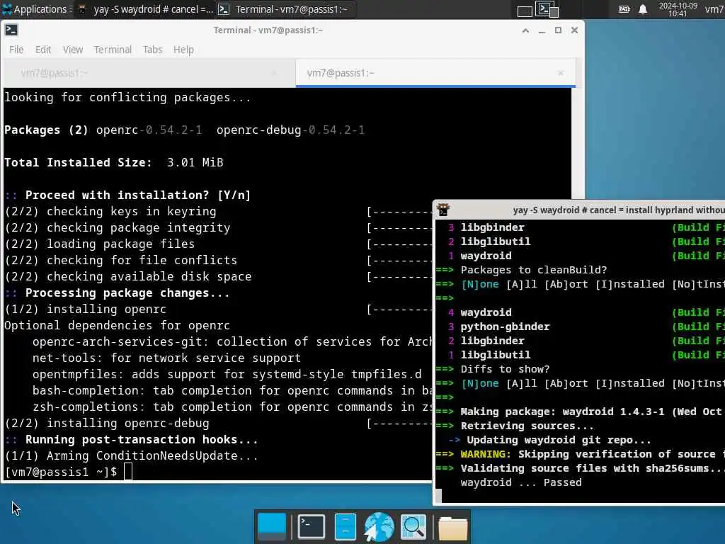Click the workspace switcher second workspace with terminal

(x=547, y=9)
